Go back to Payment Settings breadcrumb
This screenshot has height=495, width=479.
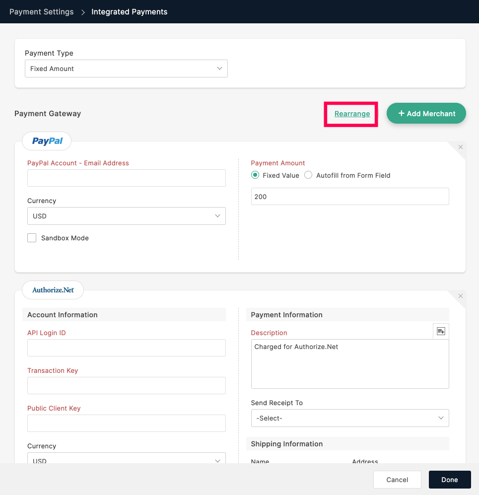(x=41, y=12)
